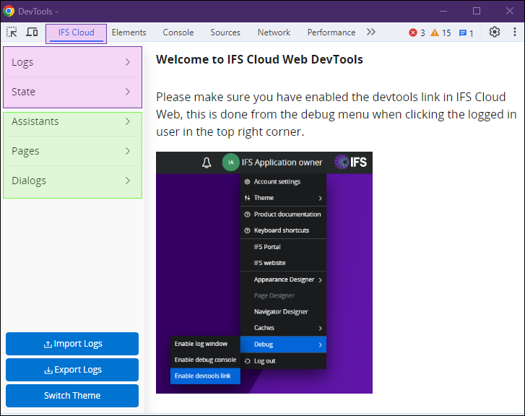This screenshot has height=416, width=525.
Task: Open DevTools settings gear icon
Action: tap(495, 32)
